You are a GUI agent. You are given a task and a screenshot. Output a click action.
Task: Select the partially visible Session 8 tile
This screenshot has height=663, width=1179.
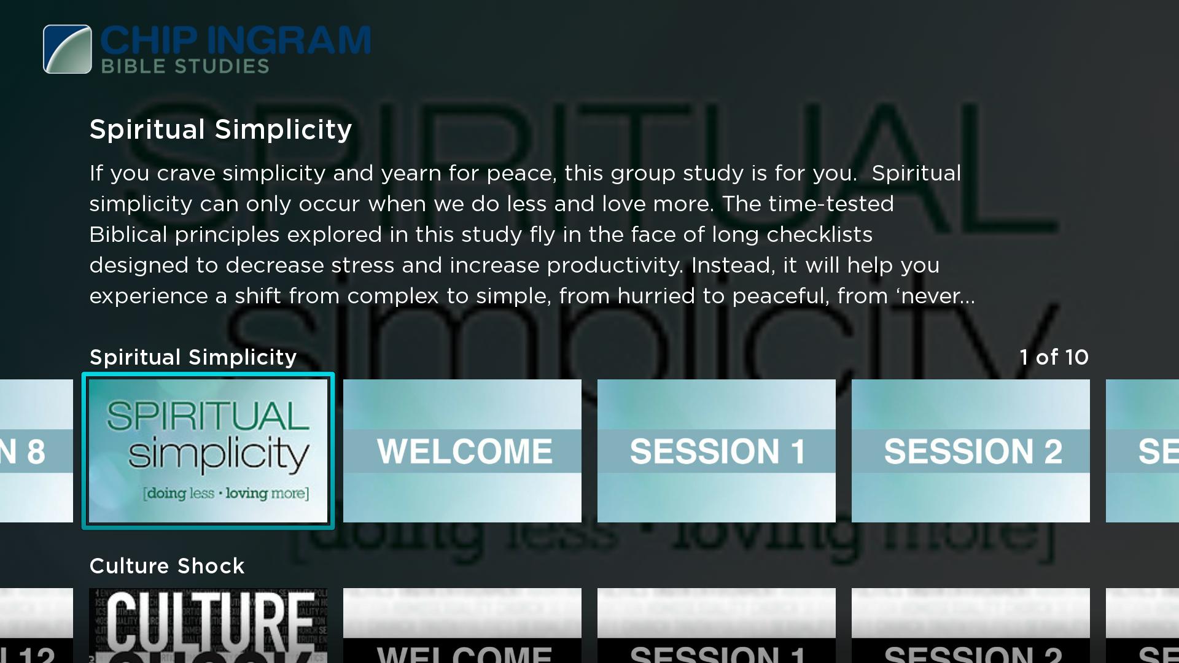[x=37, y=451]
